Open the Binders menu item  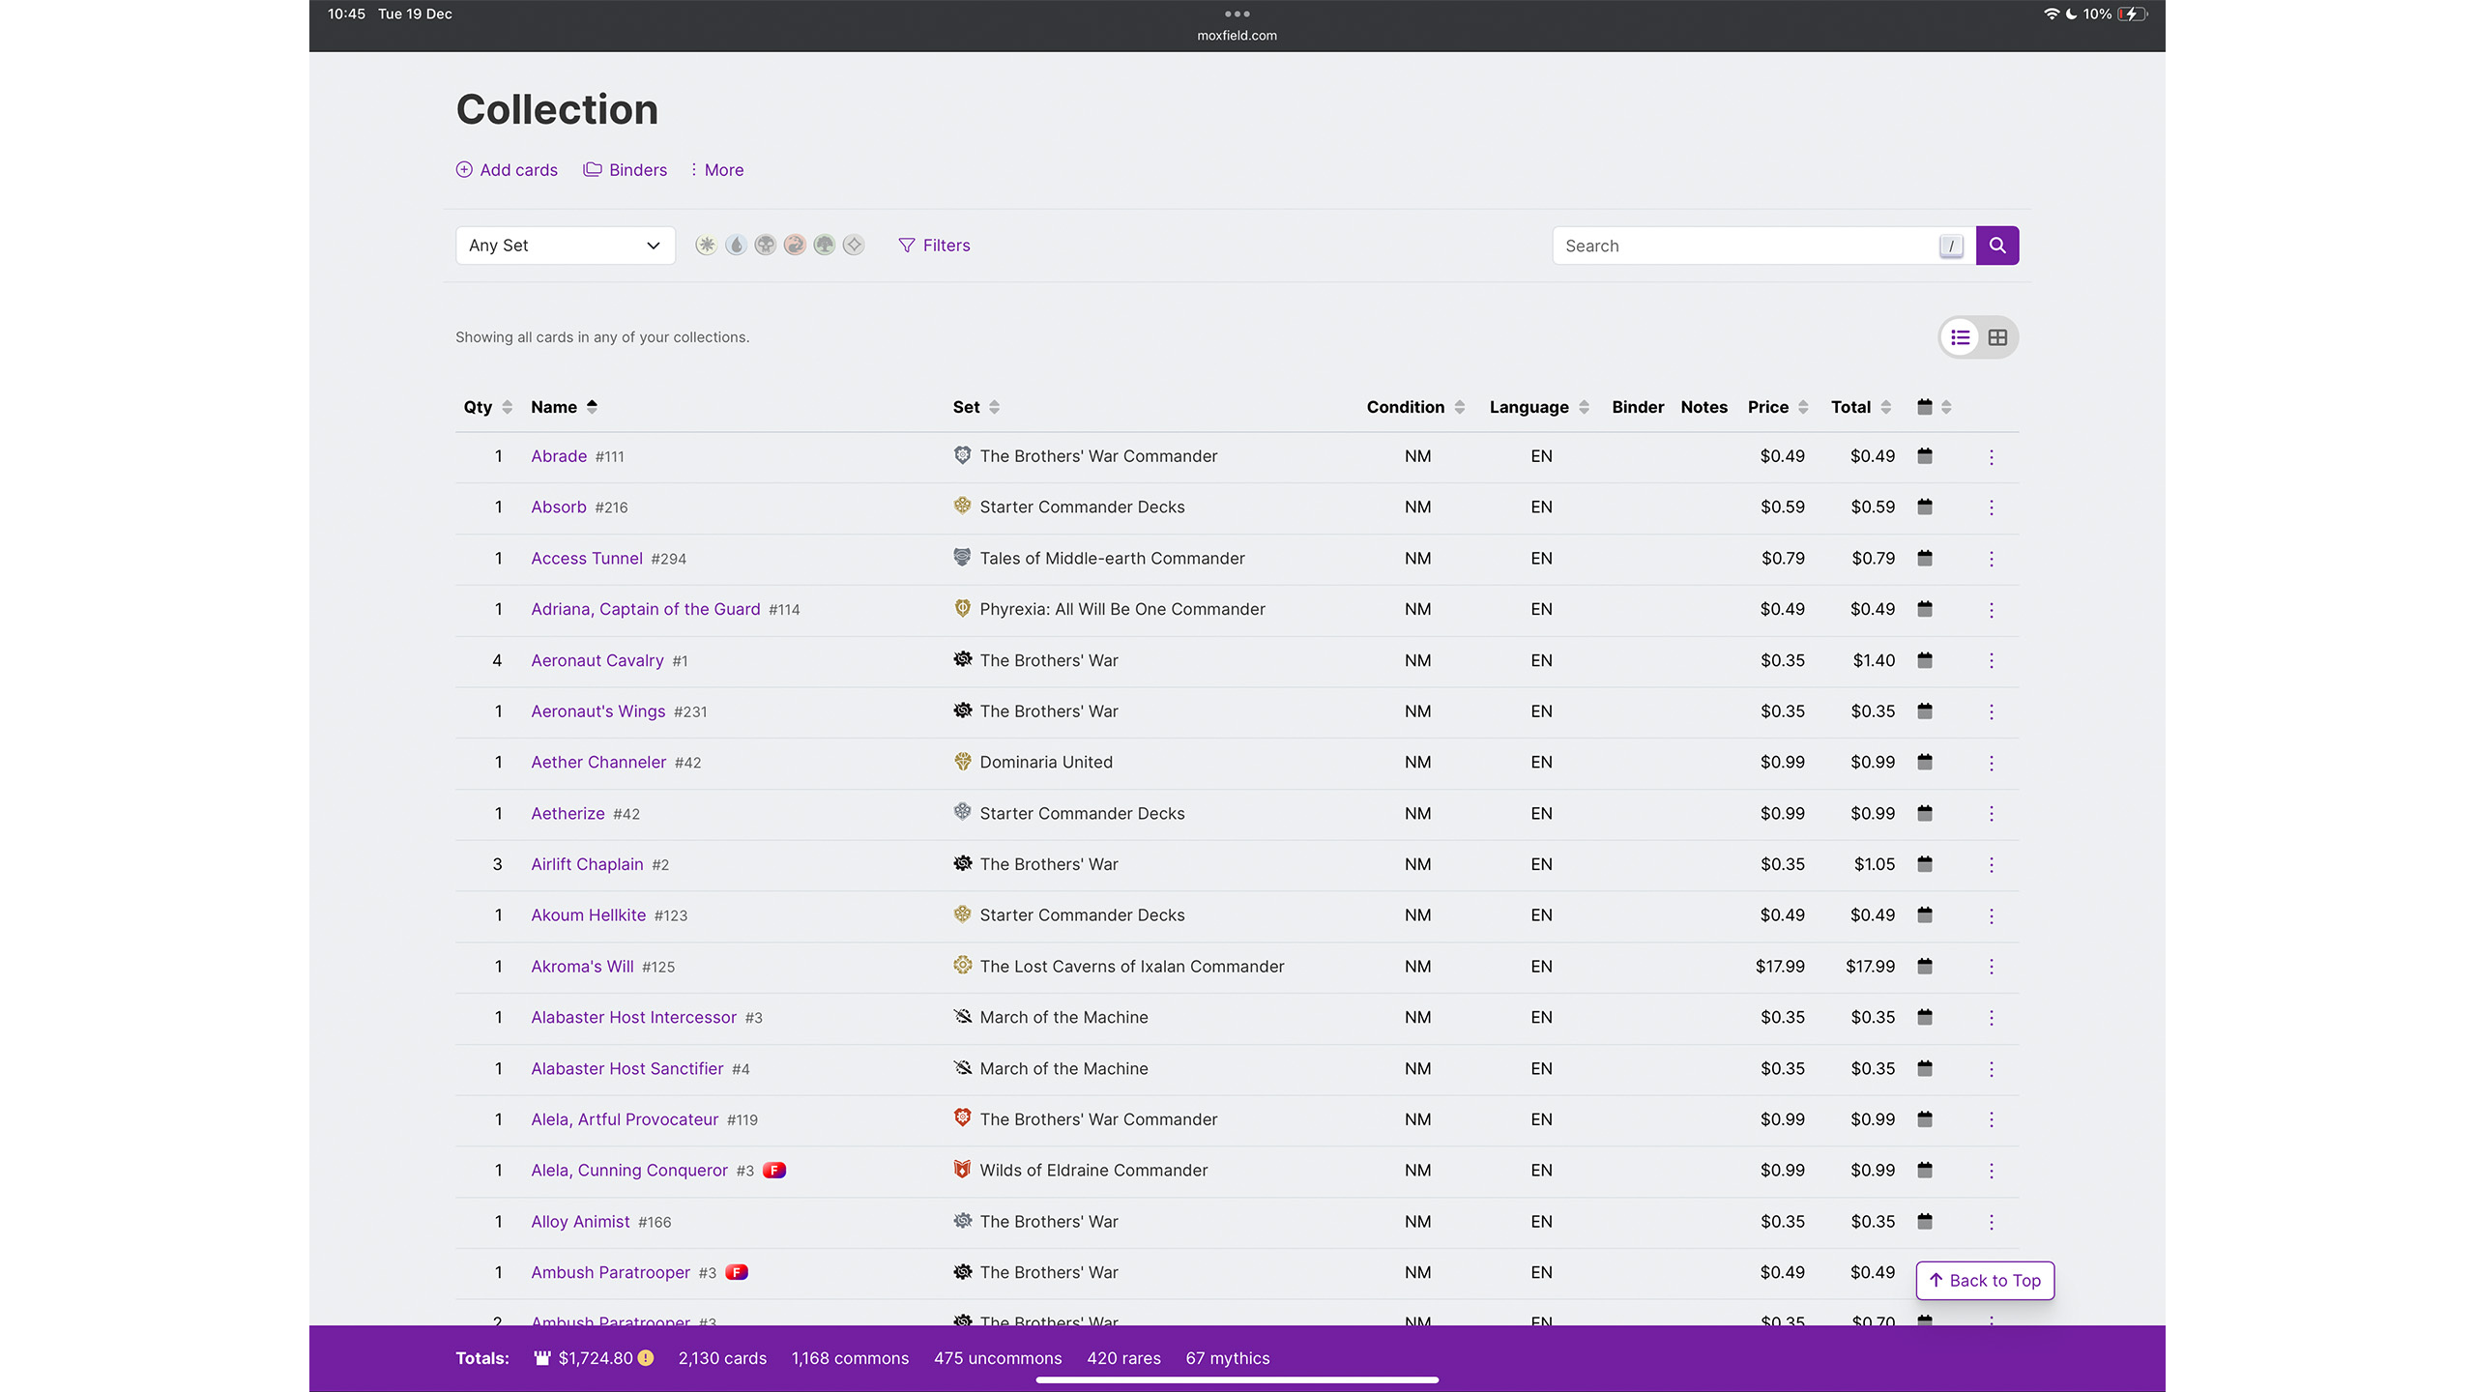(626, 170)
